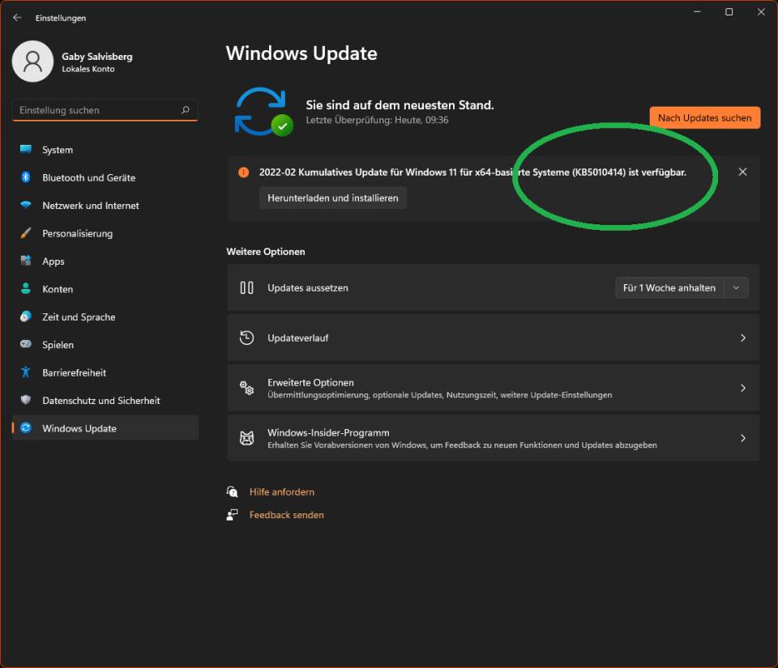Click the large update status sync icon
Viewport: 778px width, 668px height.
coord(263,112)
